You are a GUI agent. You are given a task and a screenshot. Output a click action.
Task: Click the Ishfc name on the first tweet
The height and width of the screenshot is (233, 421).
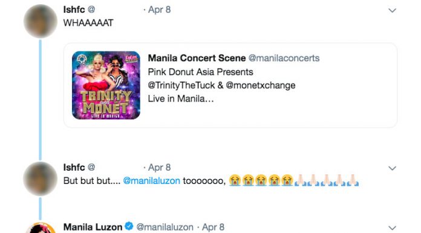(x=74, y=10)
